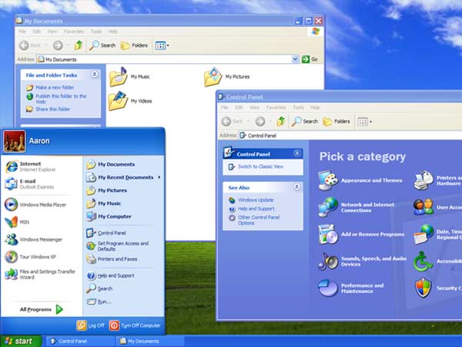Open Sounds, Speech, and Audio Devices icon
The image size is (462, 347).
(x=328, y=260)
